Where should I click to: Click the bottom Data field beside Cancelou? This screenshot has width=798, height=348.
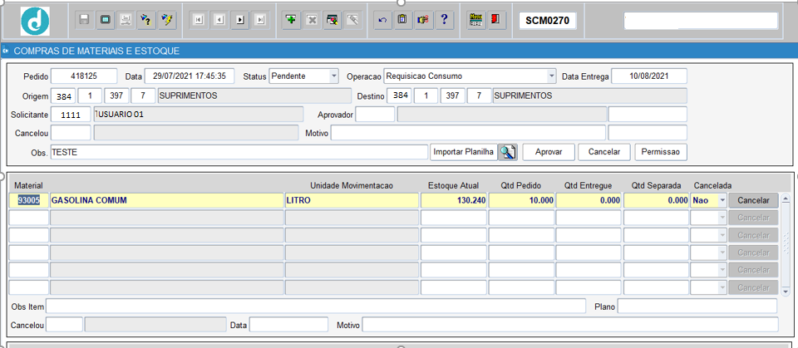(x=288, y=325)
